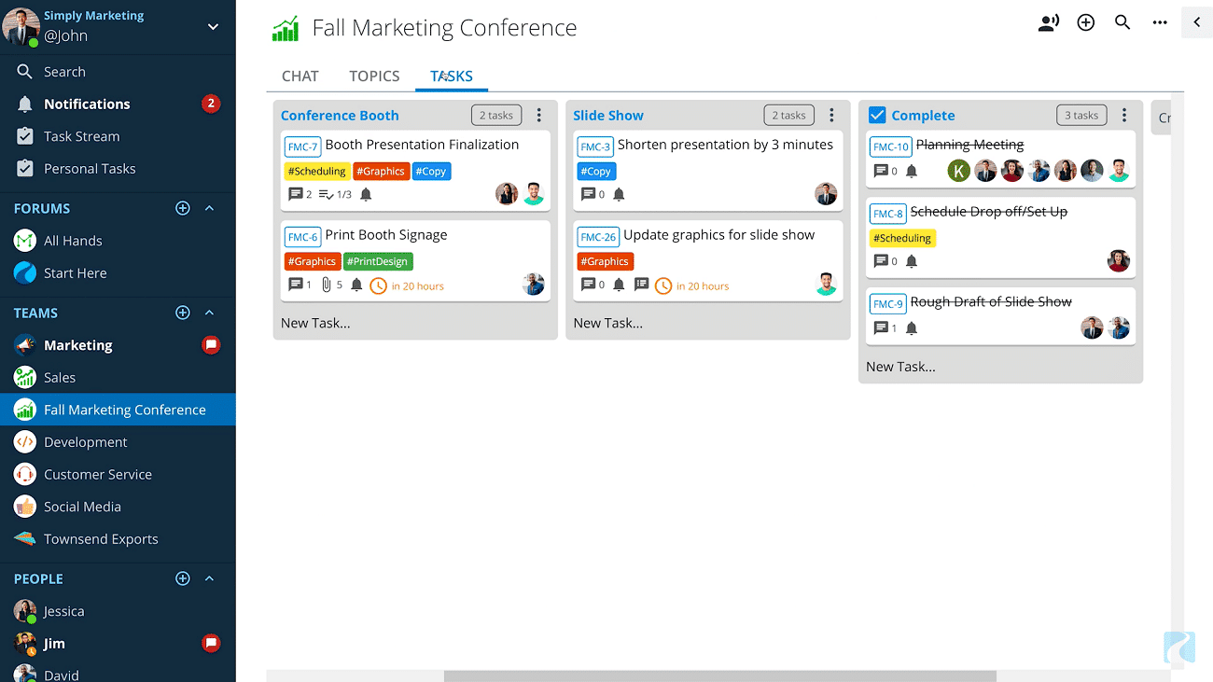The height and width of the screenshot is (682, 1213).
Task: Open Conference Booth list options menu
Action: point(539,116)
